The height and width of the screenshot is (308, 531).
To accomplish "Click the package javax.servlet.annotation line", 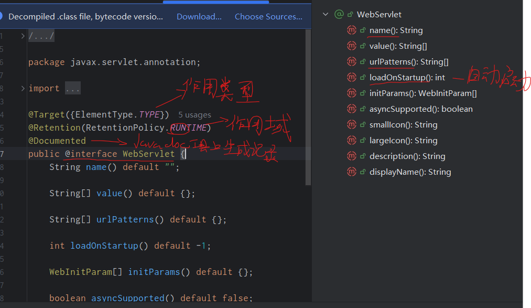I will click(114, 62).
